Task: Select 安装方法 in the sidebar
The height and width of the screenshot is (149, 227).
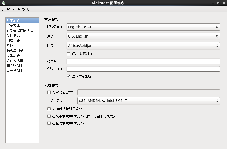Action: [22, 25]
